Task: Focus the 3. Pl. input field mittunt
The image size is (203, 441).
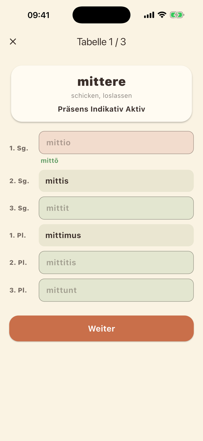Action: pyautogui.click(x=116, y=290)
